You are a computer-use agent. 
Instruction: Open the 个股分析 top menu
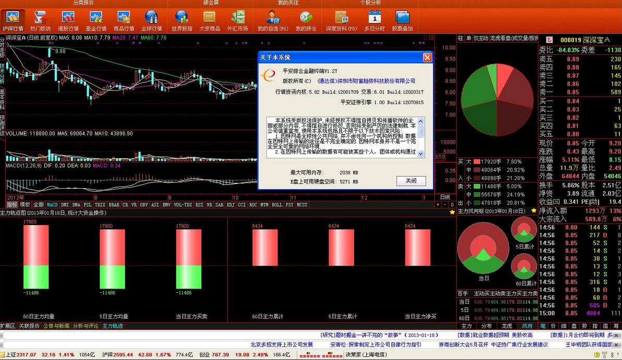pyautogui.click(x=370, y=3)
